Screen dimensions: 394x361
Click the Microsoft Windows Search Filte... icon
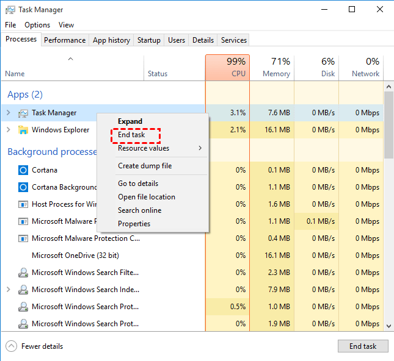23,273
